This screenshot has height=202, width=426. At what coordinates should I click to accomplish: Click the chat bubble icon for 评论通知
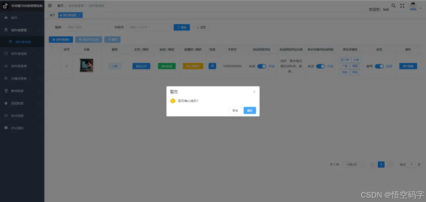click(6, 128)
